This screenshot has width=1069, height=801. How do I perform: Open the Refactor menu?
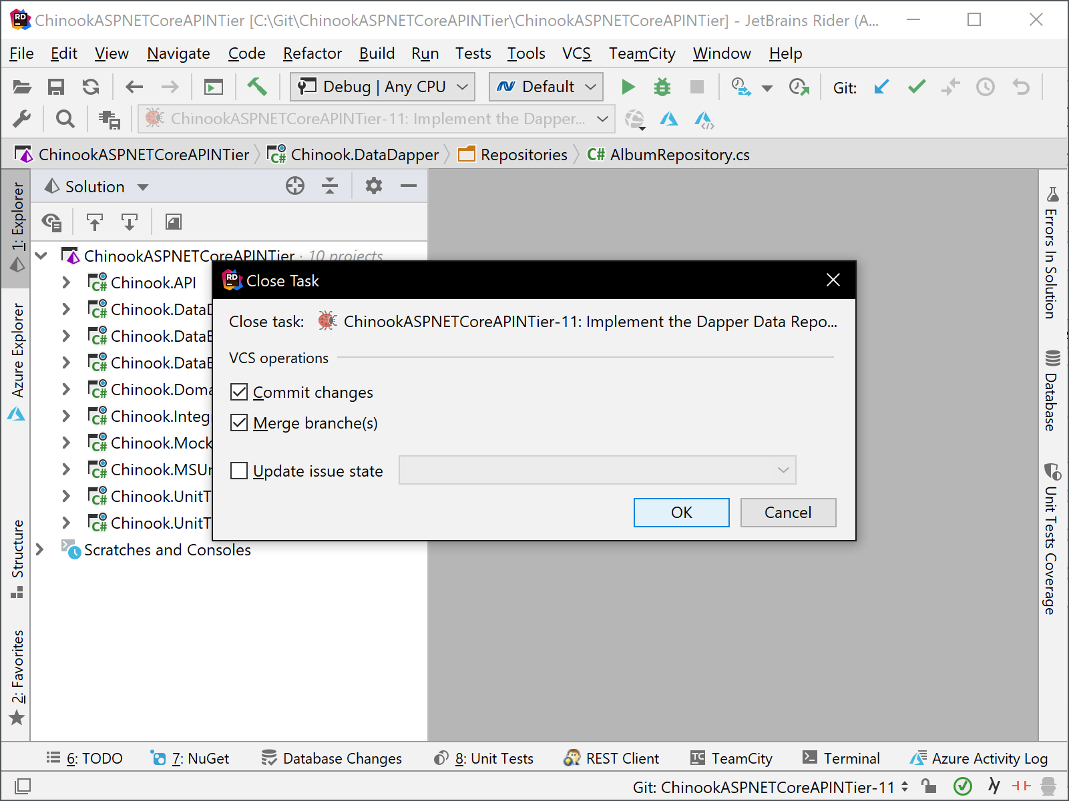pos(312,53)
